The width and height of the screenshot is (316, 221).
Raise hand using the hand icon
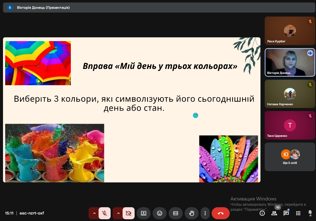[192, 213]
